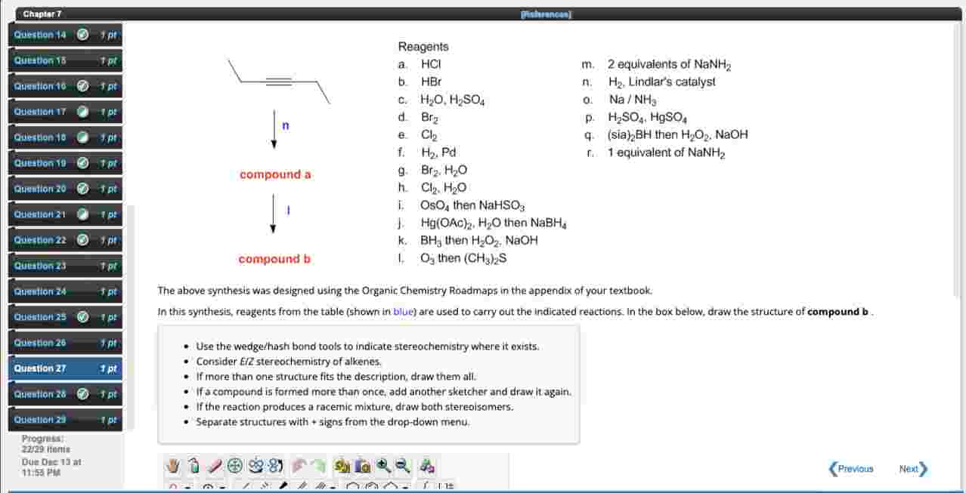Select the single bond tool

click(246, 488)
